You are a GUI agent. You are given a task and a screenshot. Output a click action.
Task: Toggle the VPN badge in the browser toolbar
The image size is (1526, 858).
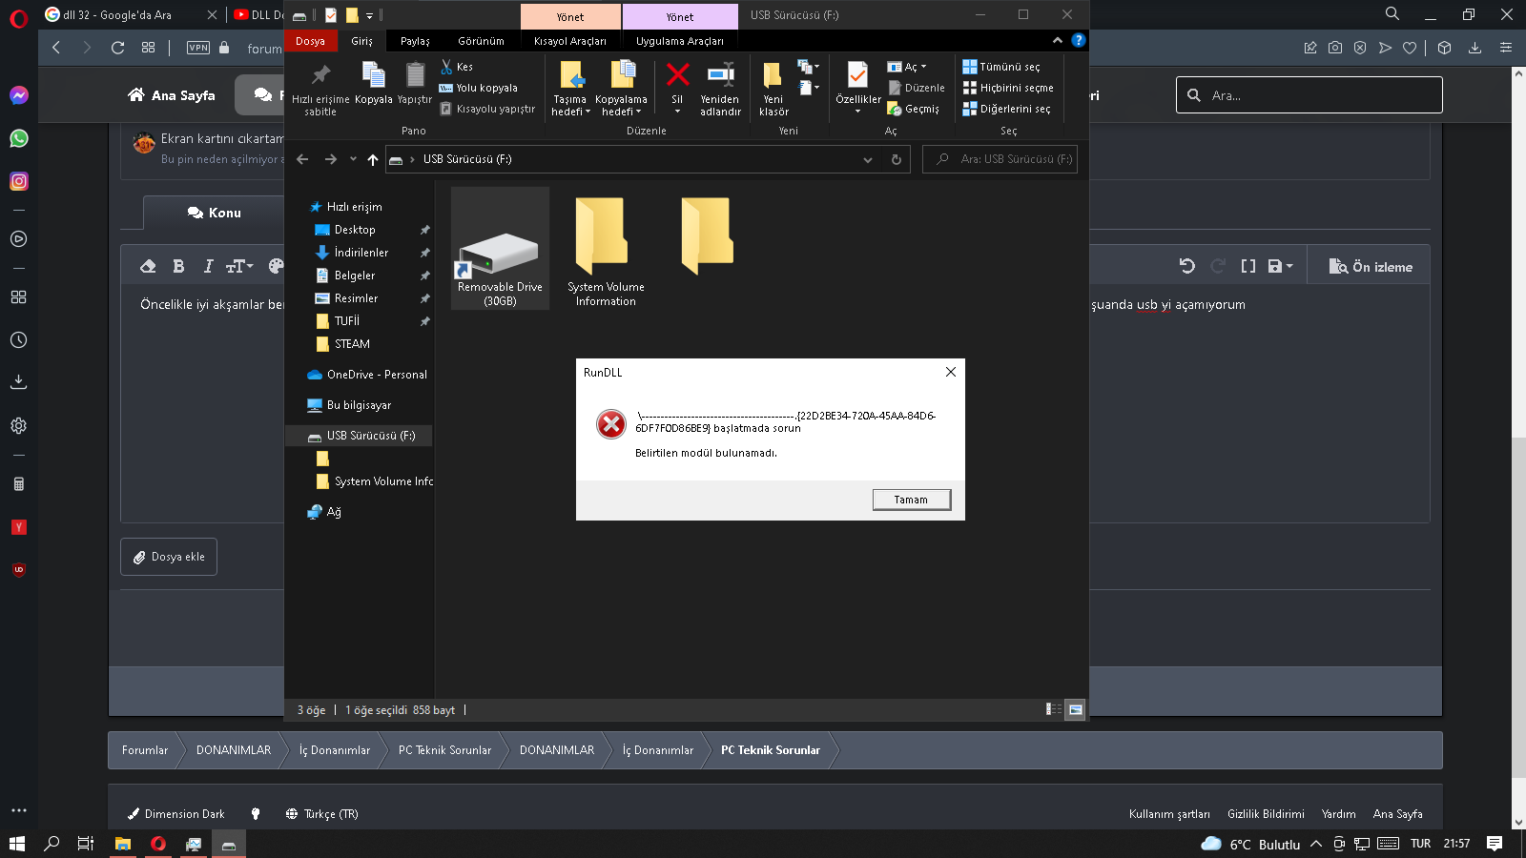coord(196,47)
